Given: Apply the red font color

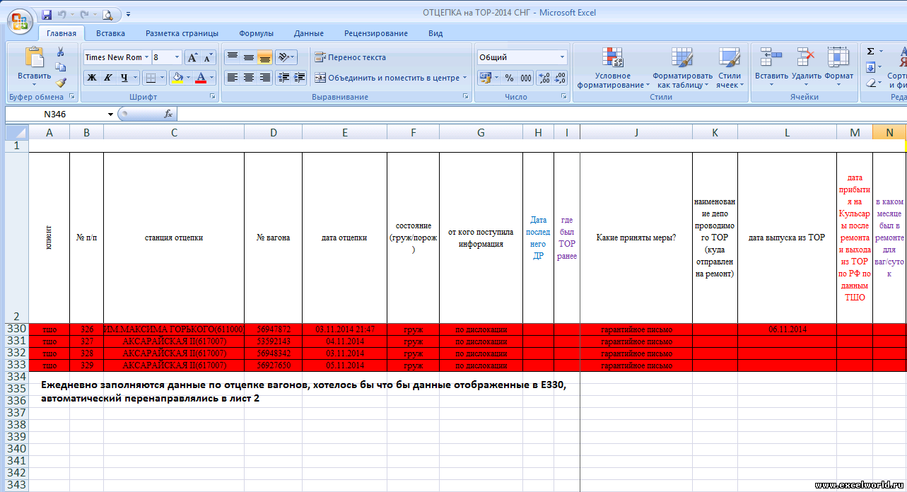Looking at the screenshot, I should (x=201, y=78).
